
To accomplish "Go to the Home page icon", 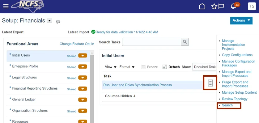I will (x=202, y=6).
